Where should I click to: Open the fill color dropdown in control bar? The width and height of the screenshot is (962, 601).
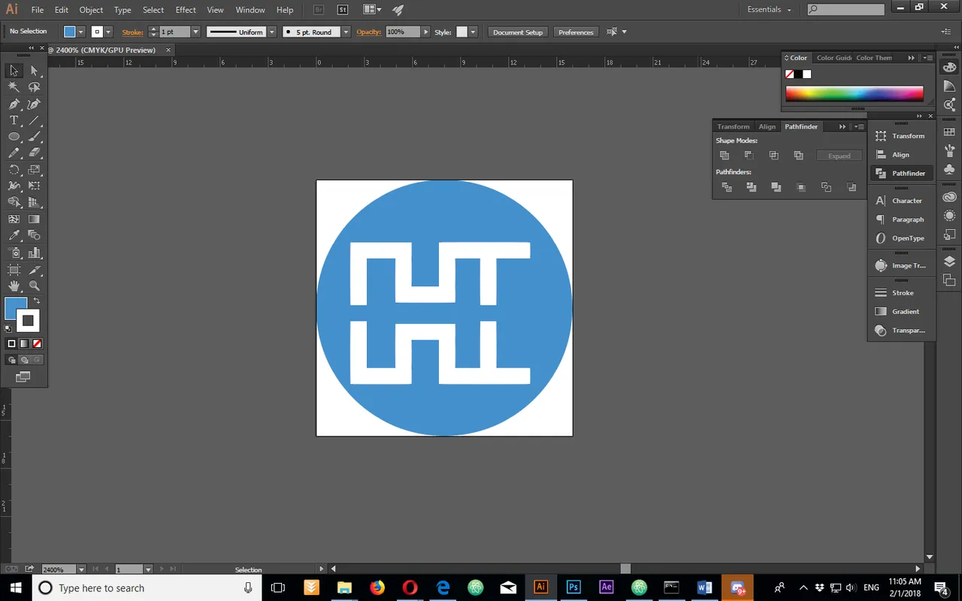click(x=81, y=32)
